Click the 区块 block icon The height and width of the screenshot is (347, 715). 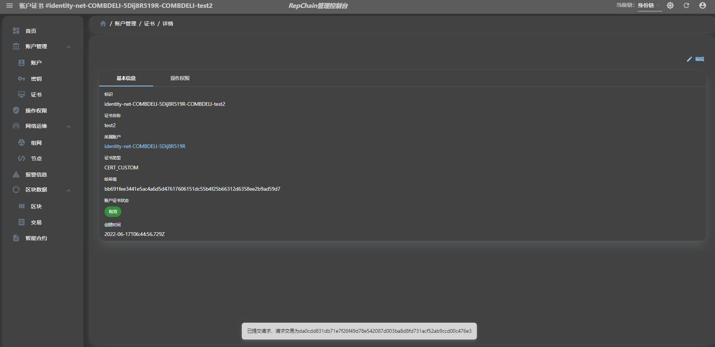(22, 206)
